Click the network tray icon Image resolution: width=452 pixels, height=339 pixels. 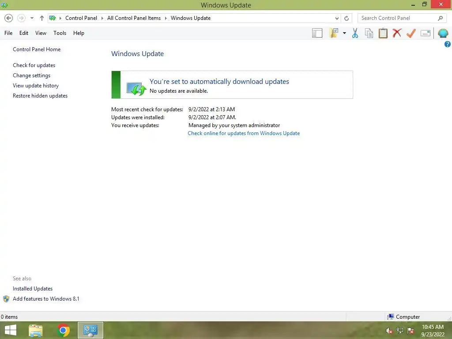tap(400, 331)
